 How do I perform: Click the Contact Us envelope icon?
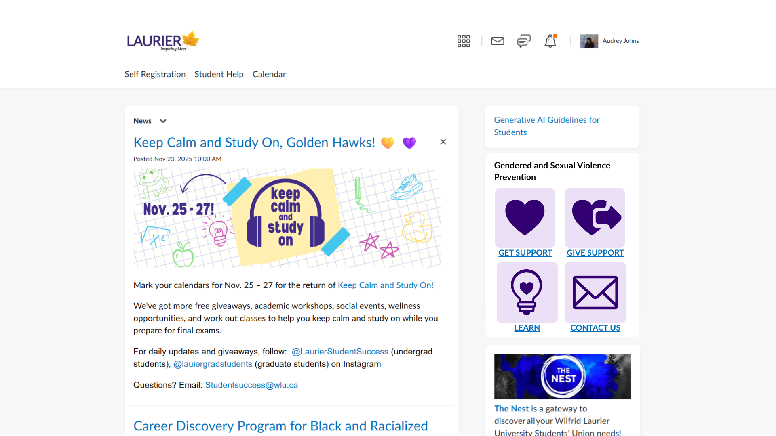coord(595,292)
